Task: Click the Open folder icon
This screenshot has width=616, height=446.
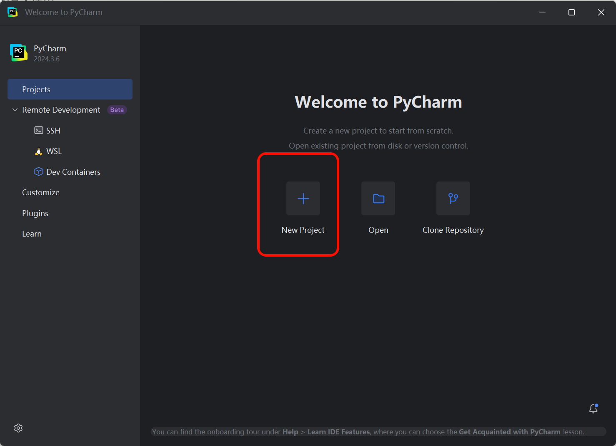Action: tap(378, 198)
